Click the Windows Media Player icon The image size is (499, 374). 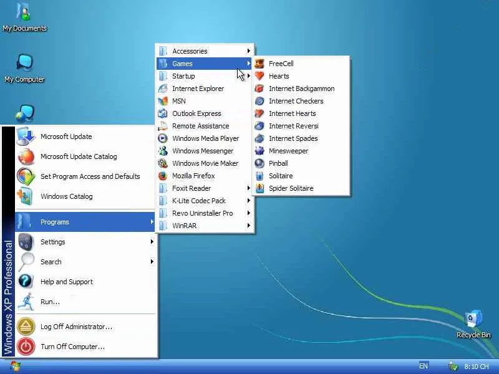(x=163, y=138)
